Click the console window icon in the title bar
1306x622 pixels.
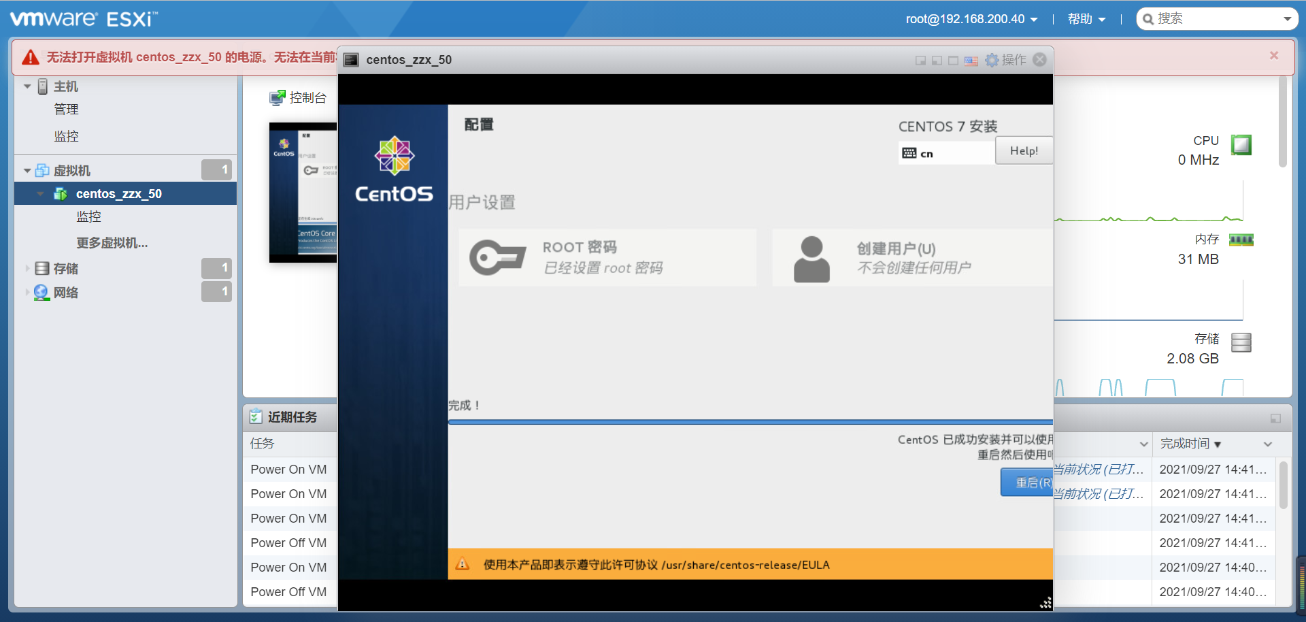click(x=351, y=60)
